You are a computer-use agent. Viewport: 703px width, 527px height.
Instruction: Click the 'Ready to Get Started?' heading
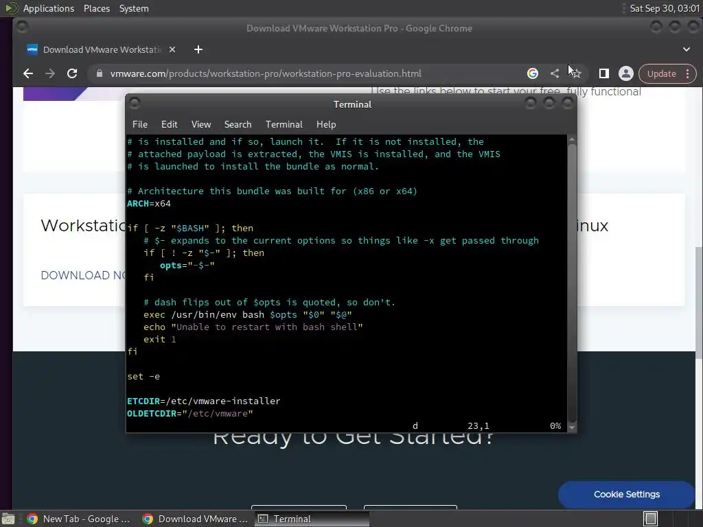pyautogui.click(x=354, y=440)
